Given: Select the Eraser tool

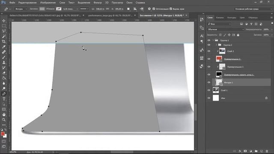Looking at the screenshot, I should pyautogui.click(x=4, y=73).
